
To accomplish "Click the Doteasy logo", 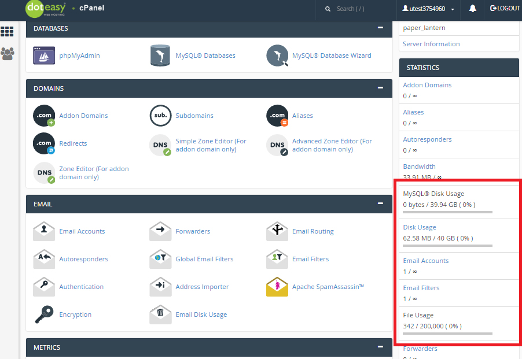I will click(45, 9).
